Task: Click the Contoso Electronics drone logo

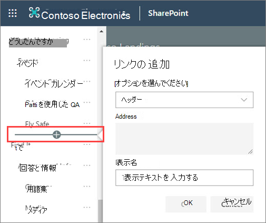Action: 34,13
